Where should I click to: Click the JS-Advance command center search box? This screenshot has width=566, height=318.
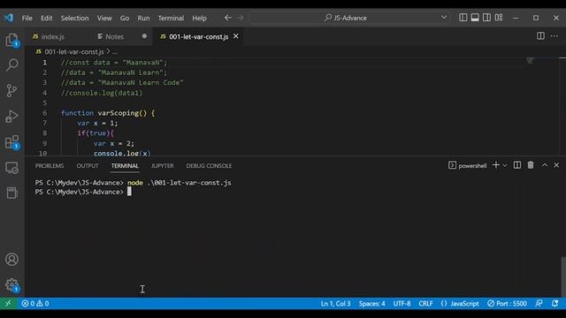349,18
